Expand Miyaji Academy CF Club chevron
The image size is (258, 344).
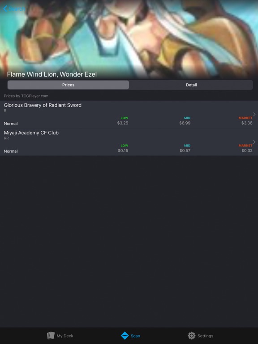tap(254, 142)
